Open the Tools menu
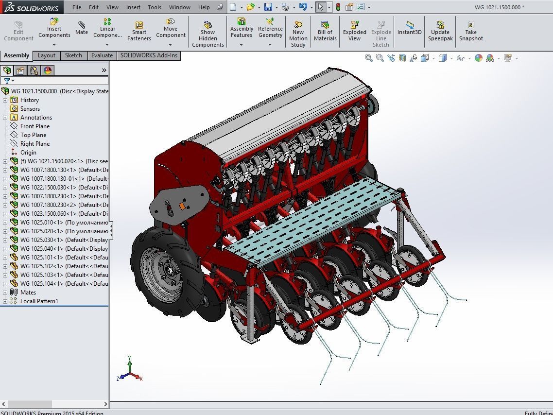 pos(155,7)
